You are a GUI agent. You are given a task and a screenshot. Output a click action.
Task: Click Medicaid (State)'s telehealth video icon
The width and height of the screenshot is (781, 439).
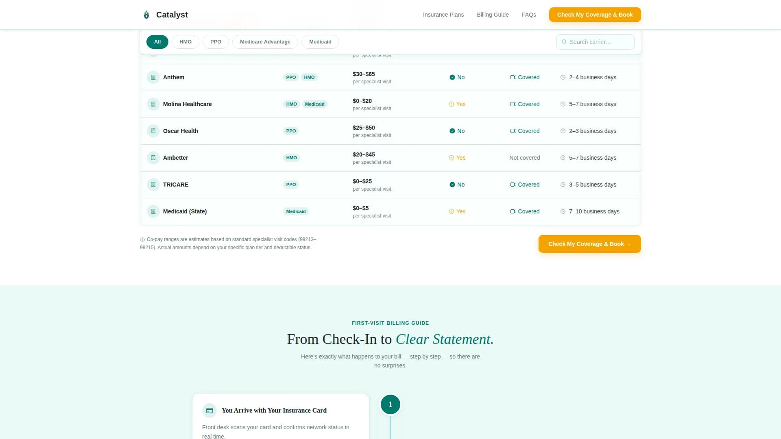click(x=513, y=211)
